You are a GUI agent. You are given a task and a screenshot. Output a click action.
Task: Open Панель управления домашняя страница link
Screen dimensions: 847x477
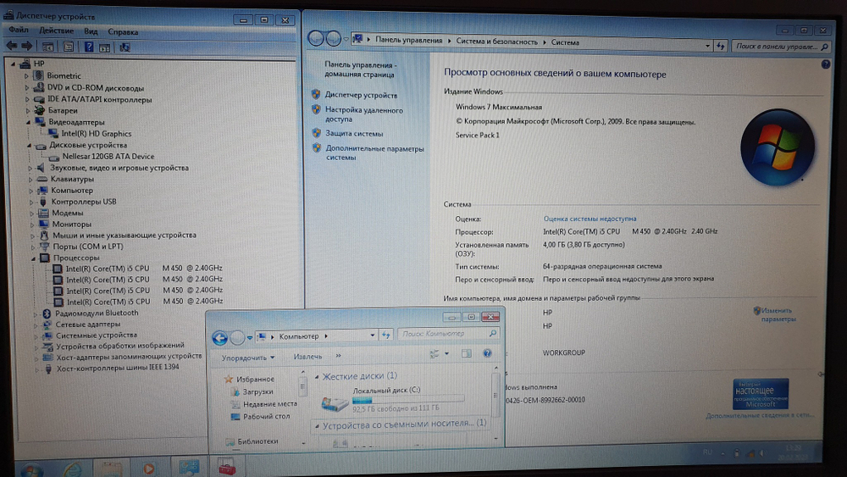(360, 69)
